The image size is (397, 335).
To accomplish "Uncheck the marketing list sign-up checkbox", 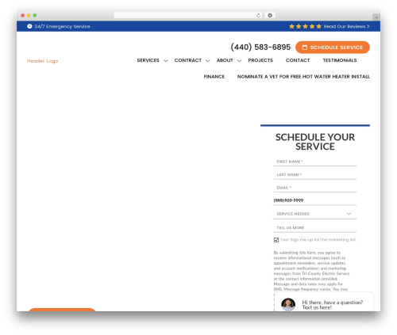I will point(276,240).
